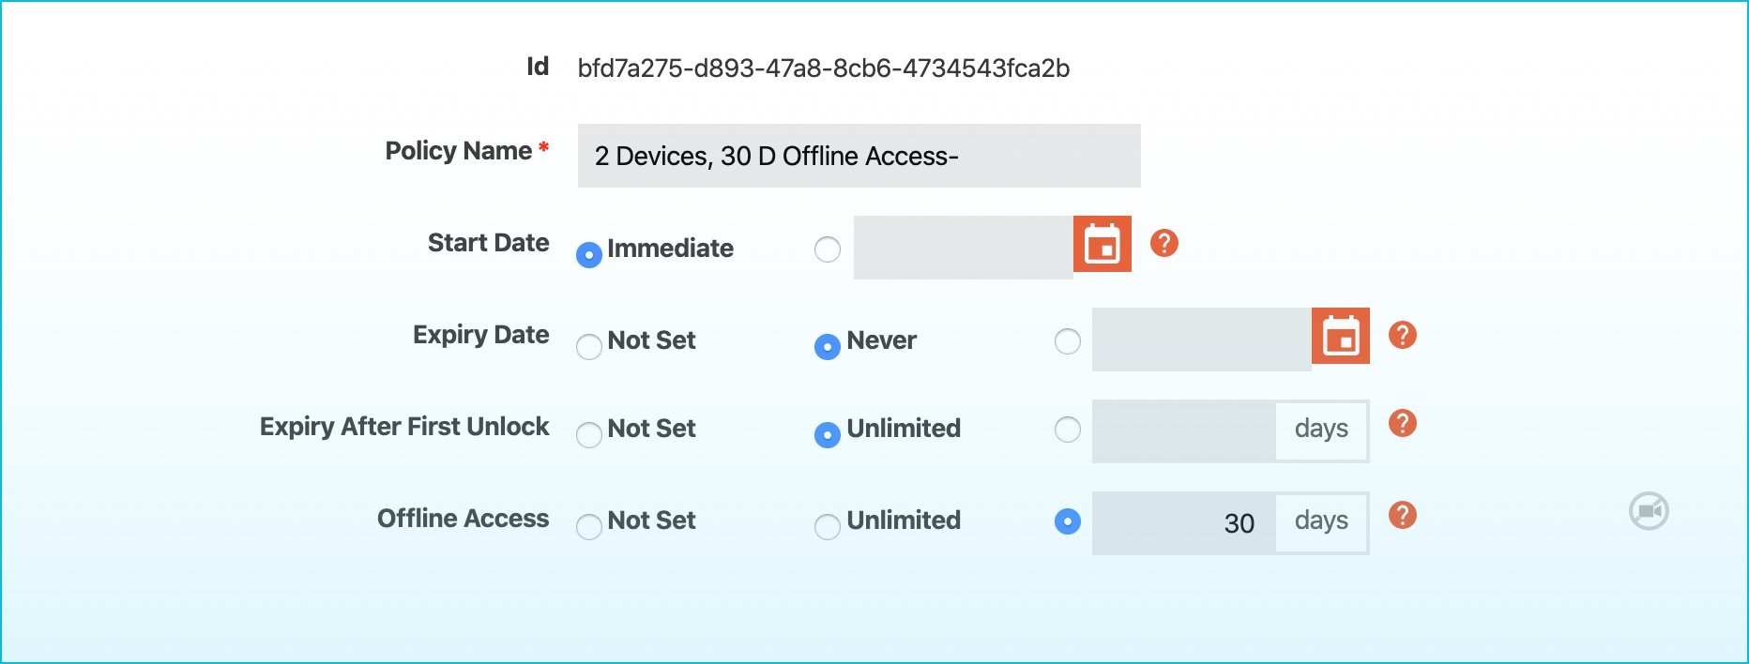Set Expiry Date to Not Set
Viewport: 1749px width, 664px height.
coord(588,347)
